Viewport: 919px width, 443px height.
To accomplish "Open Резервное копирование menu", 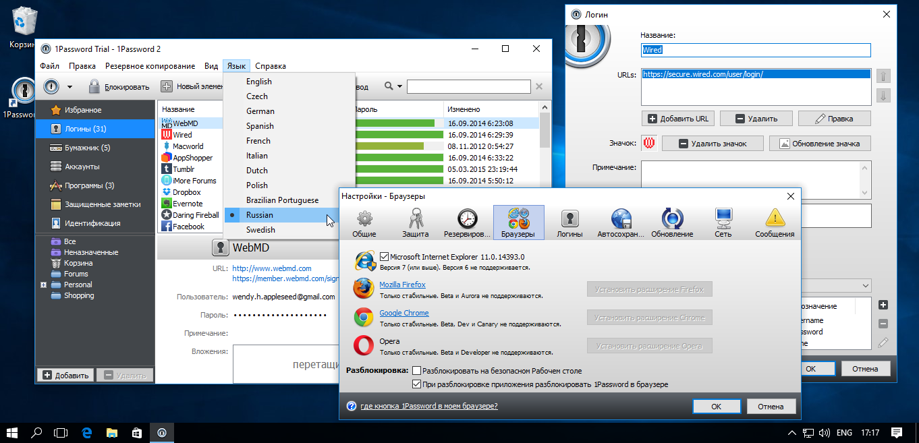I will 150,66.
